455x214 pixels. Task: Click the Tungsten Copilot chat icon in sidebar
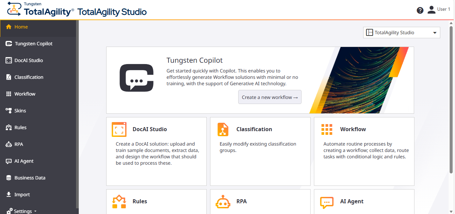click(x=9, y=44)
